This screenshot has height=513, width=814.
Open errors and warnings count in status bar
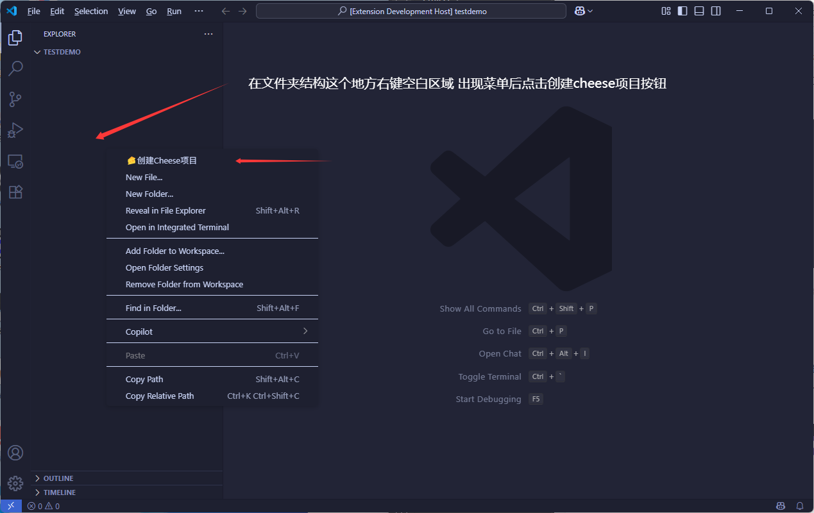point(44,506)
